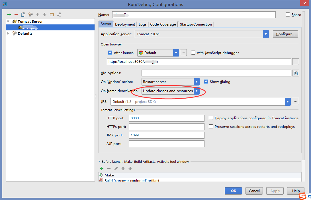Add a Before launch task
The image size is (311, 200).
[x=102, y=168]
